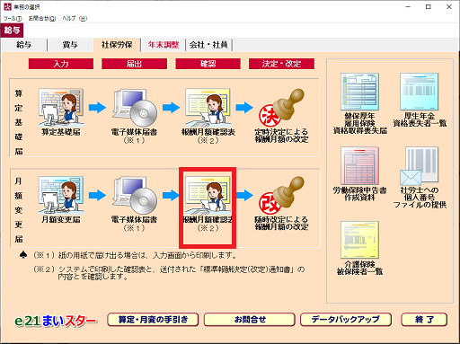
Task: Click the データバックアップ button
Action: click(x=346, y=320)
